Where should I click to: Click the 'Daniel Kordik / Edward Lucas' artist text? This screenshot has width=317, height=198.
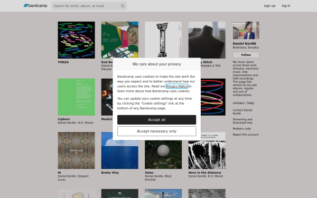coord(73,178)
